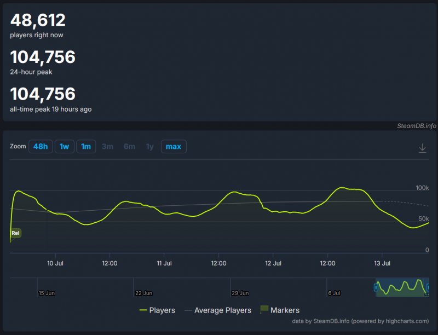The image size is (438, 335).
Task: Click navigator timeline near 22 Jun
Action: [x=143, y=293]
